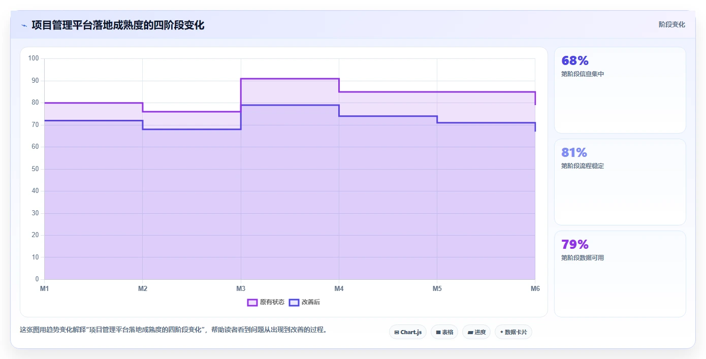Click the M4 x-axis label
Viewport: 706px width, 359px height.
click(339, 288)
